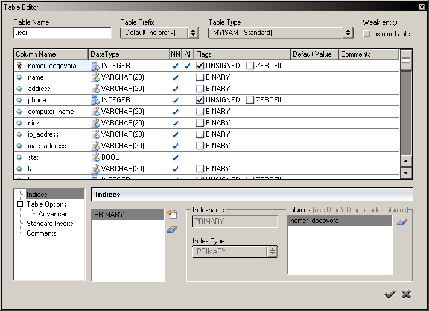Click the datatype icon in the ip_address row
Screen dimensions: 429x311
pyautogui.click(x=95, y=135)
